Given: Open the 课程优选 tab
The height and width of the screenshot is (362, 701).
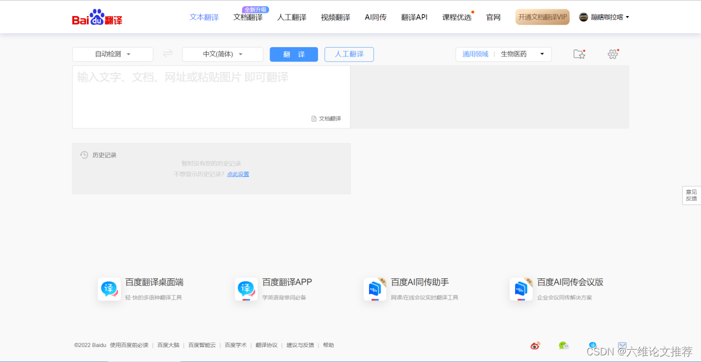Looking at the screenshot, I should (x=457, y=17).
